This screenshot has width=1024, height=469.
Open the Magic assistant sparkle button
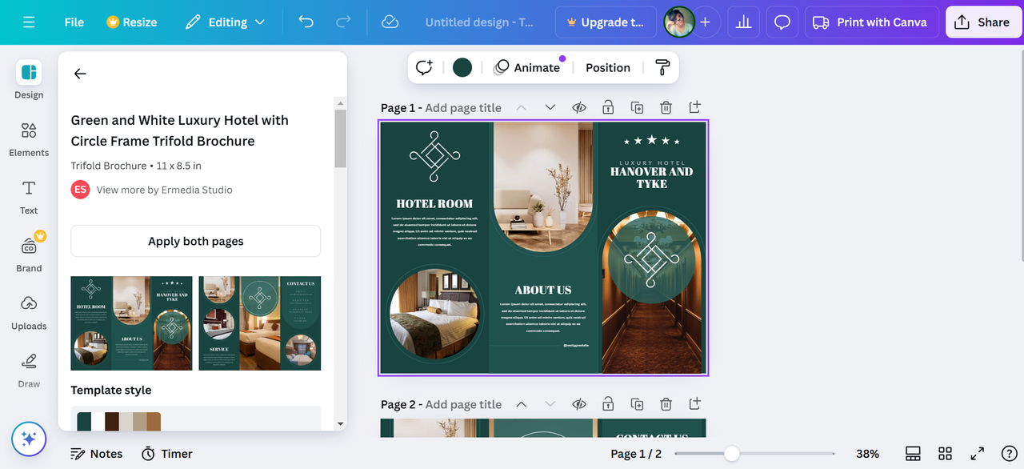(29, 439)
